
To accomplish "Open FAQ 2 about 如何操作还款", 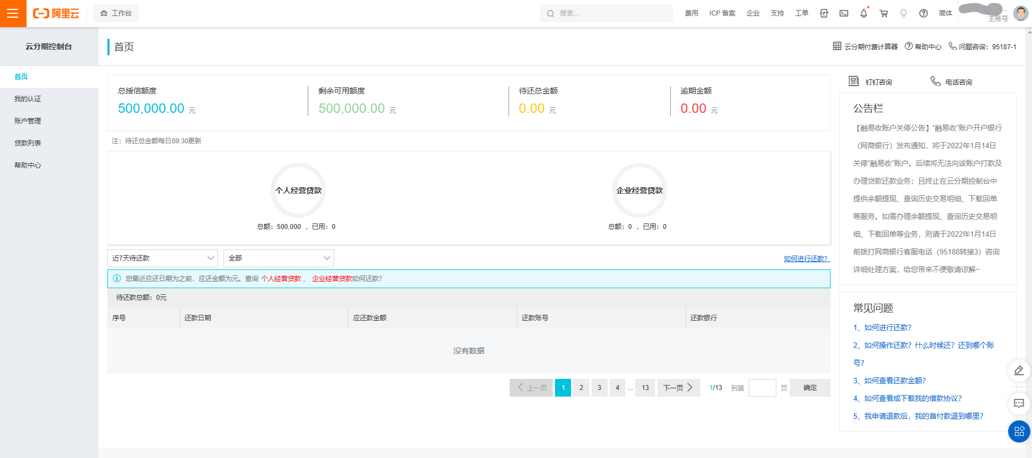I will (x=924, y=354).
